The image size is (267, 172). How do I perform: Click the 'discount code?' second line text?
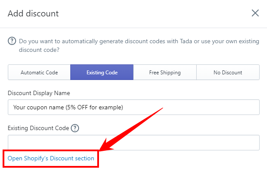(x=39, y=50)
